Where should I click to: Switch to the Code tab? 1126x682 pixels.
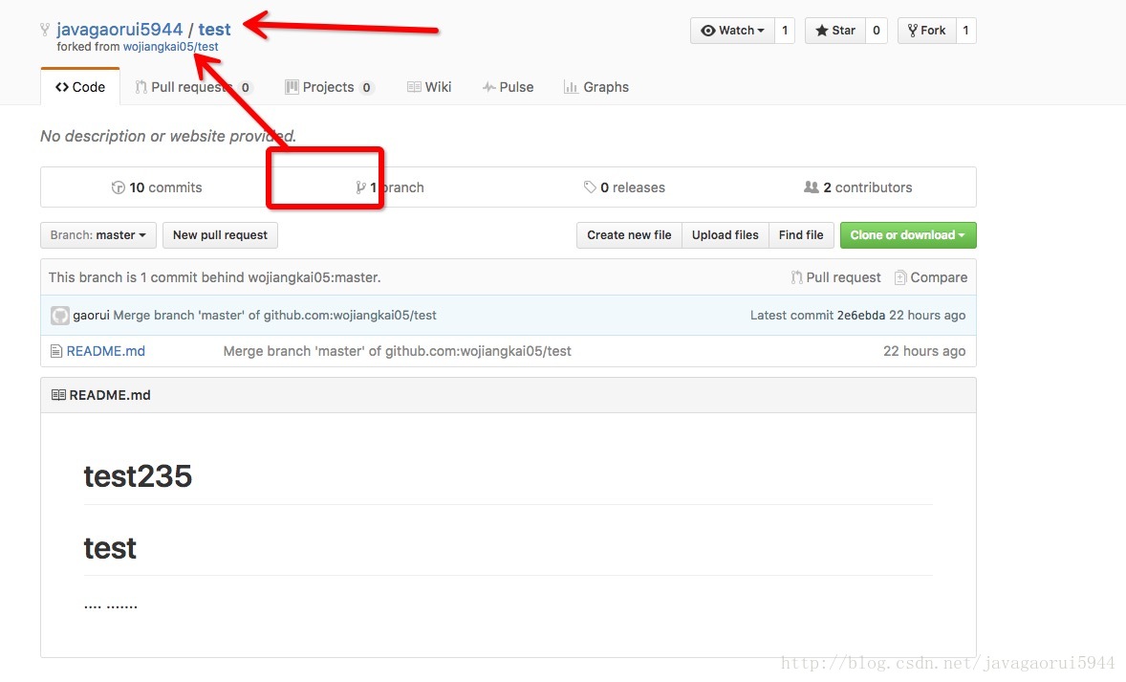(x=79, y=87)
